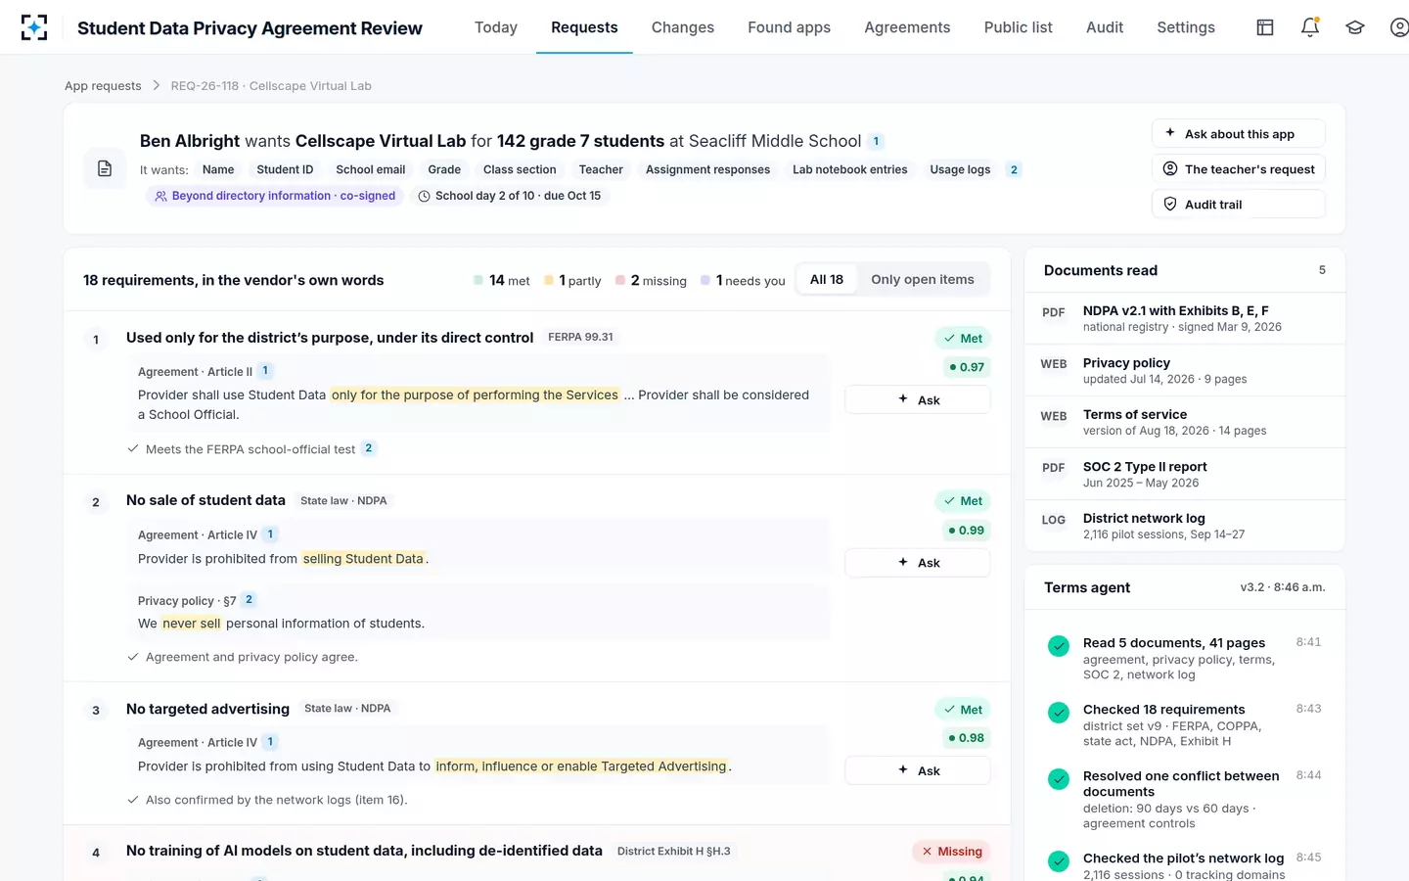The image size is (1409, 881).
Task: Click Ask for requirement 1
Action: tap(918, 399)
